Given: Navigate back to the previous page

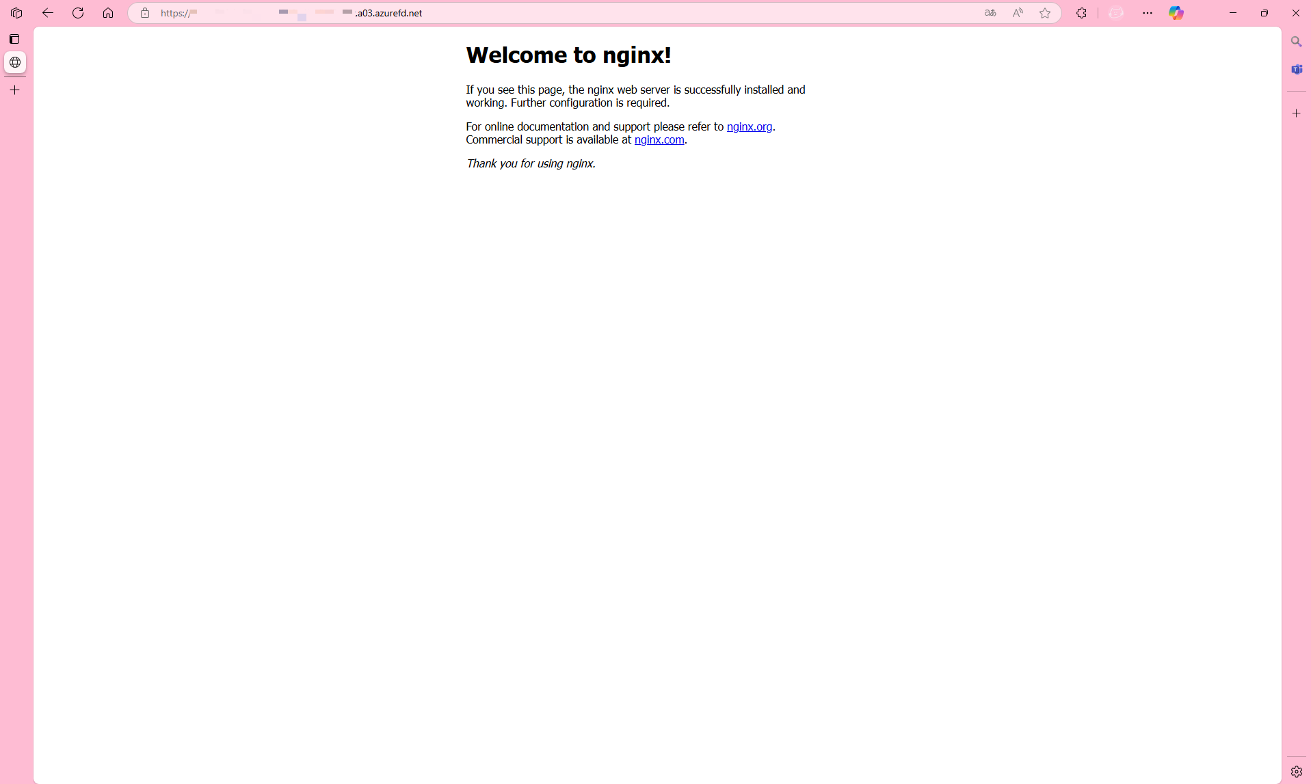Looking at the screenshot, I should click(x=47, y=12).
